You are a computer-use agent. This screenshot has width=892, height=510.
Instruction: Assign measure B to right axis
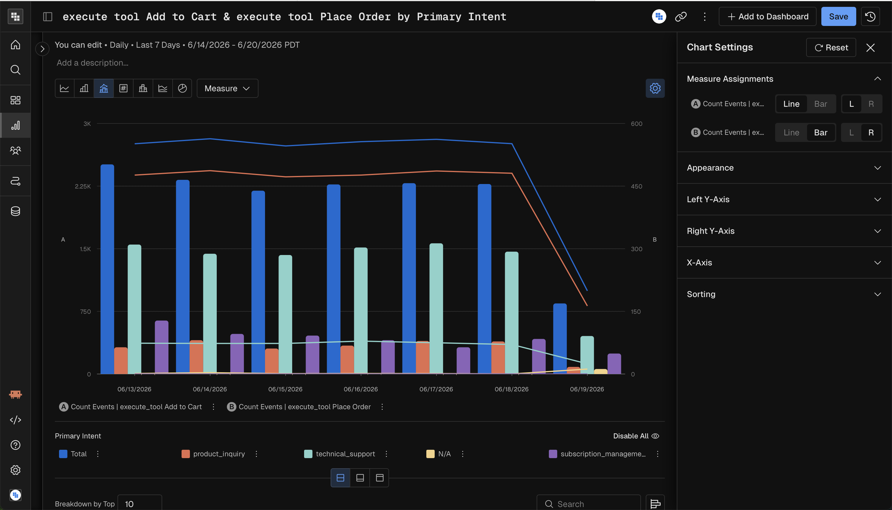[871, 133]
